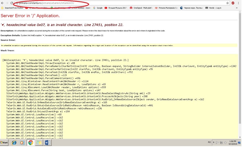242x151 pixels.
Task: Click the Windows Start button
Action: pyautogui.click(x=4, y=143)
